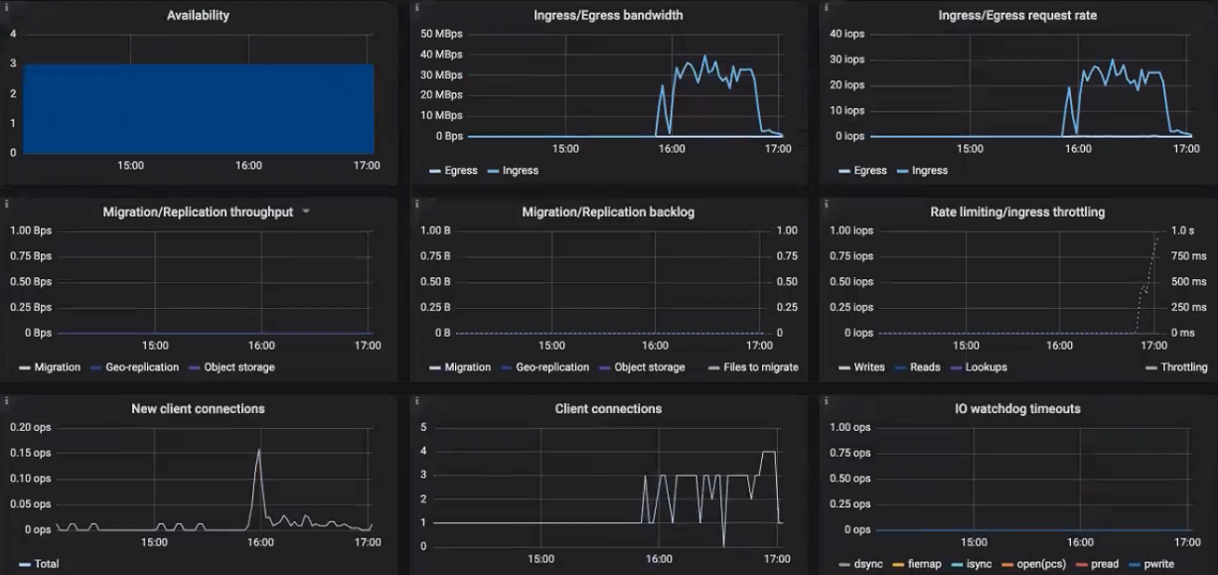Open the New client connections title menu
This screenshot has height=575, width=1218.
coord(198,408)
